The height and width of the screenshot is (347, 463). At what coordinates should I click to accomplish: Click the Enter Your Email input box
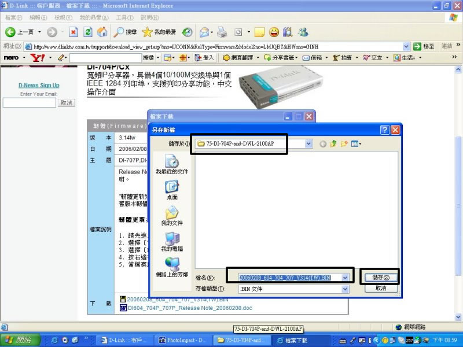pyautogui.click(x=30, y=103)
